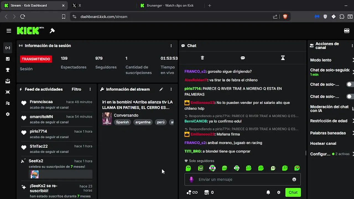Click the argentina tag
This screenshot has width=354, height=199.
coord(143,122)
